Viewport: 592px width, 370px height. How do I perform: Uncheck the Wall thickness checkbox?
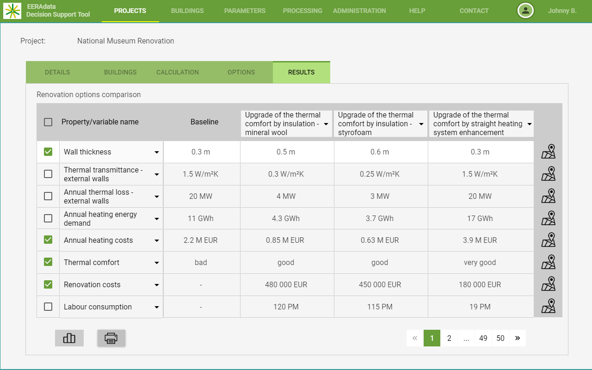pyautogui.click(x=48, y=152)
